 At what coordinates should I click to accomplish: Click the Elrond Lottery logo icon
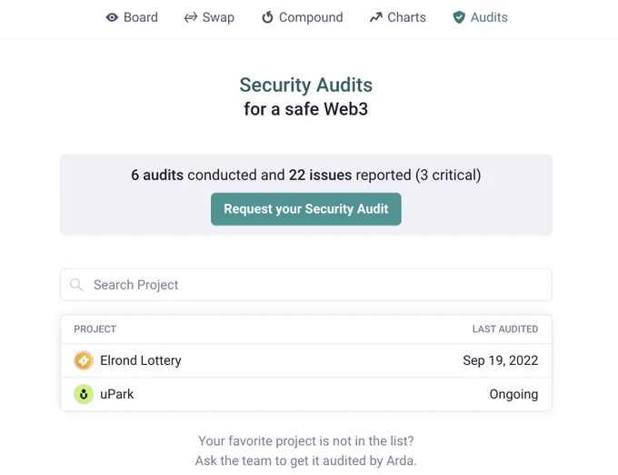click(x=84, y=360)
